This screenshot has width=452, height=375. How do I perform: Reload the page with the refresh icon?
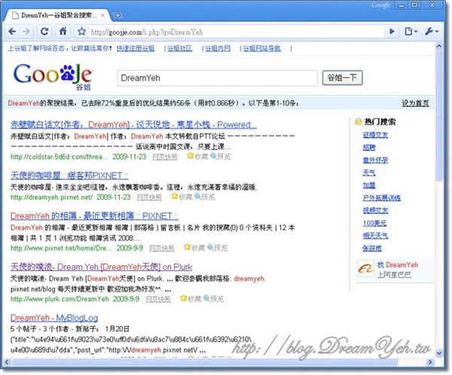pos(44,32)
